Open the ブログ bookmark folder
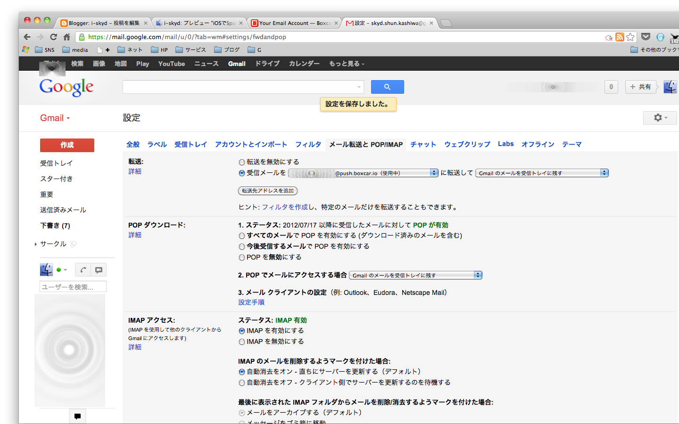The image size is (679, 424). 227,49
